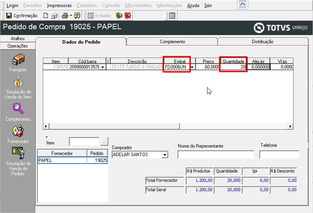Click the calendar notepad toolbar icon

[172, 16]
